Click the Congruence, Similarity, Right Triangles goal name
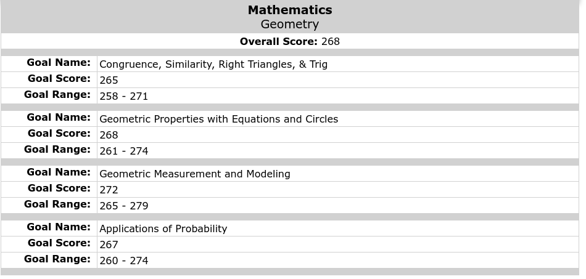Image resolution: width=586 pixels, height=279 pixels. (213, 64)
